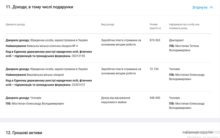Click Київська міська клінічна лікарня № 4

pyautogui.click(x=52, y=46)
